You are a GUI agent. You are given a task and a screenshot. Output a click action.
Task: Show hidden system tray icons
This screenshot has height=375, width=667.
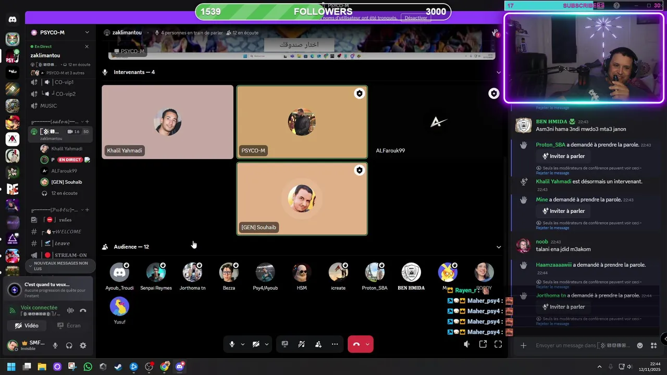[599, 367]
